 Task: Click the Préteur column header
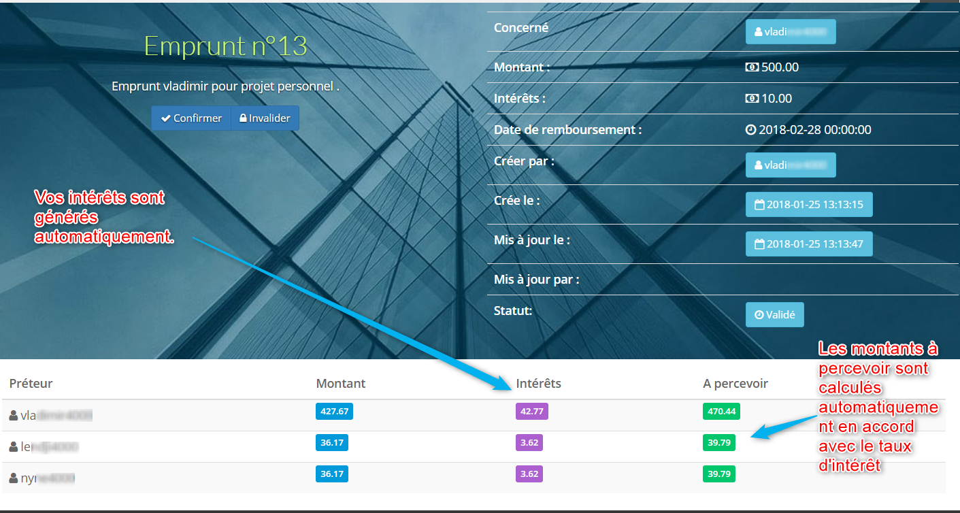point(31,384)
